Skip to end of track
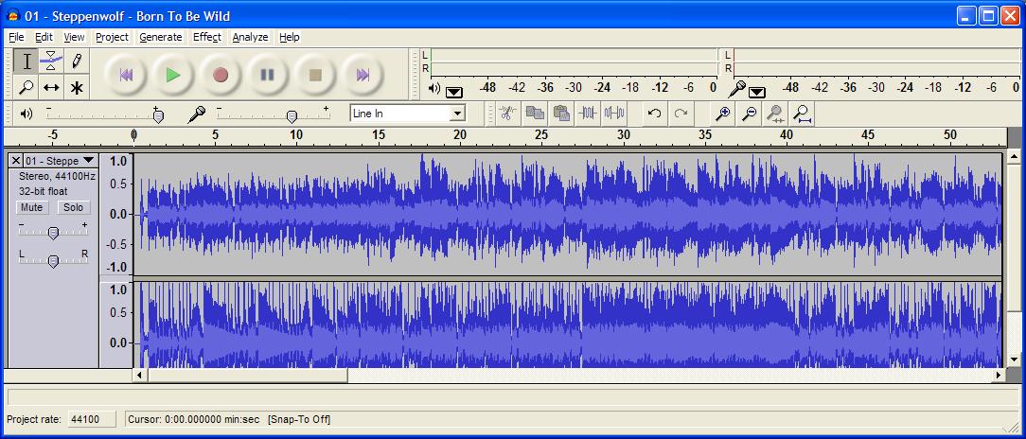This screenshot has height=439, width=1026. pos(363,75)
